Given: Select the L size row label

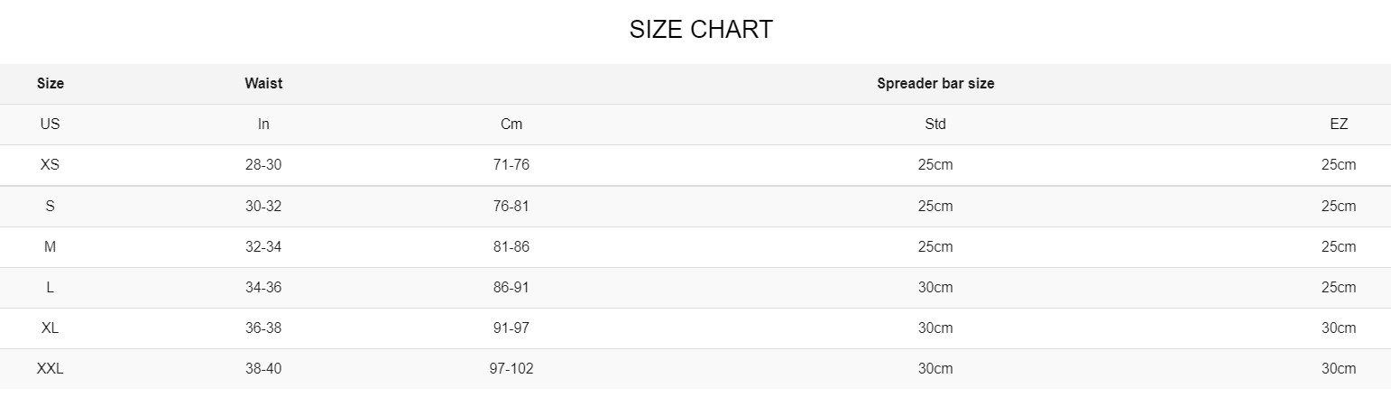Looking at the screenshot, I should pos(51,287).
